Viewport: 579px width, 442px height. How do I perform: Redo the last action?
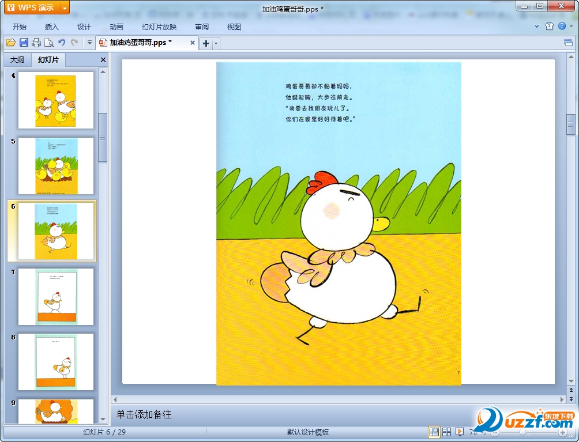[74, 43]
